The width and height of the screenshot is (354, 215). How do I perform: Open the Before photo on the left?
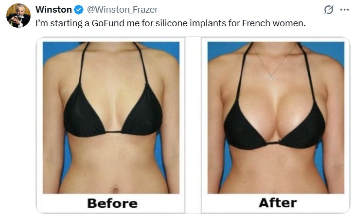pyautogui.click(x=111, y=117)
